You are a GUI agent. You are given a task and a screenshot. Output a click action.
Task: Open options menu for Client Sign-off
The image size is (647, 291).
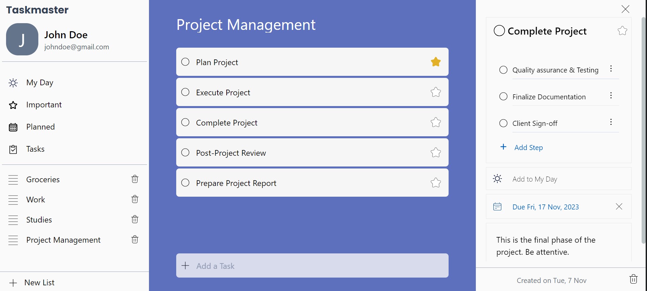611,122
